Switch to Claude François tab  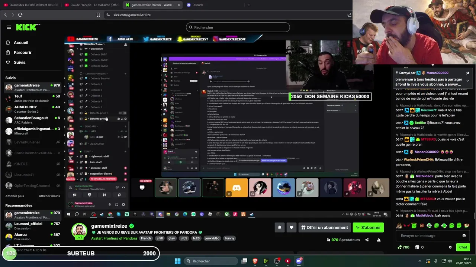coord(91,5)
